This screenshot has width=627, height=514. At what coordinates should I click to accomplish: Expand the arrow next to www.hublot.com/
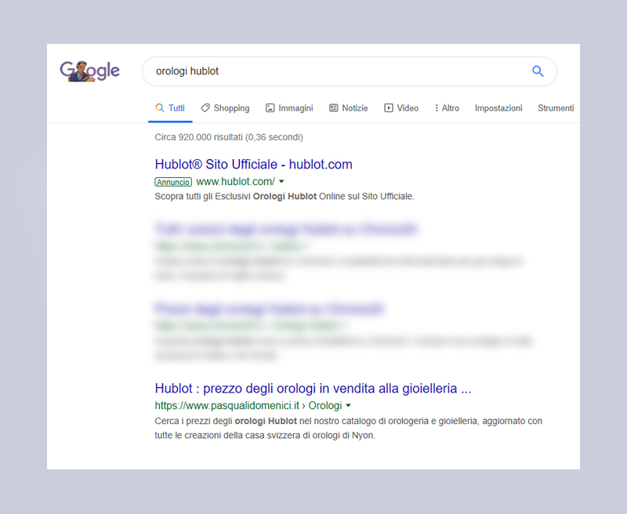click(x=281, y=182)
